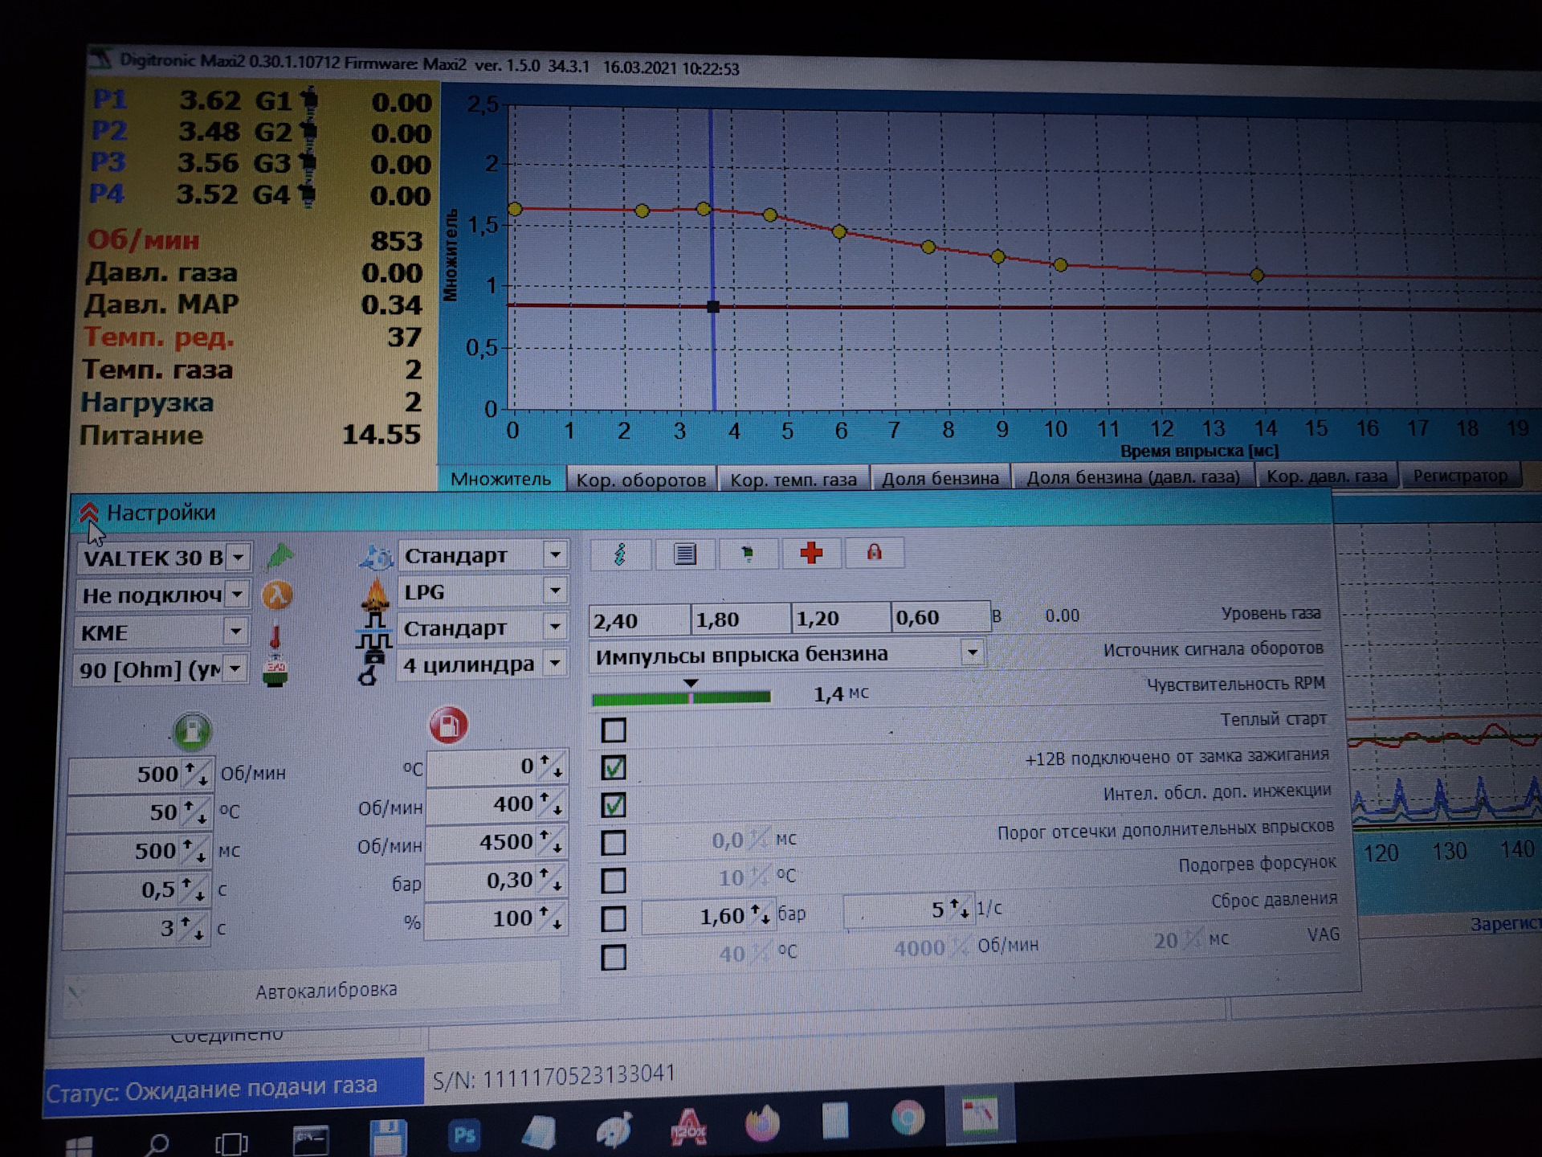Collapse the Настройки panel with red chevron
1542x1157 pixels.
coord(89,513)
